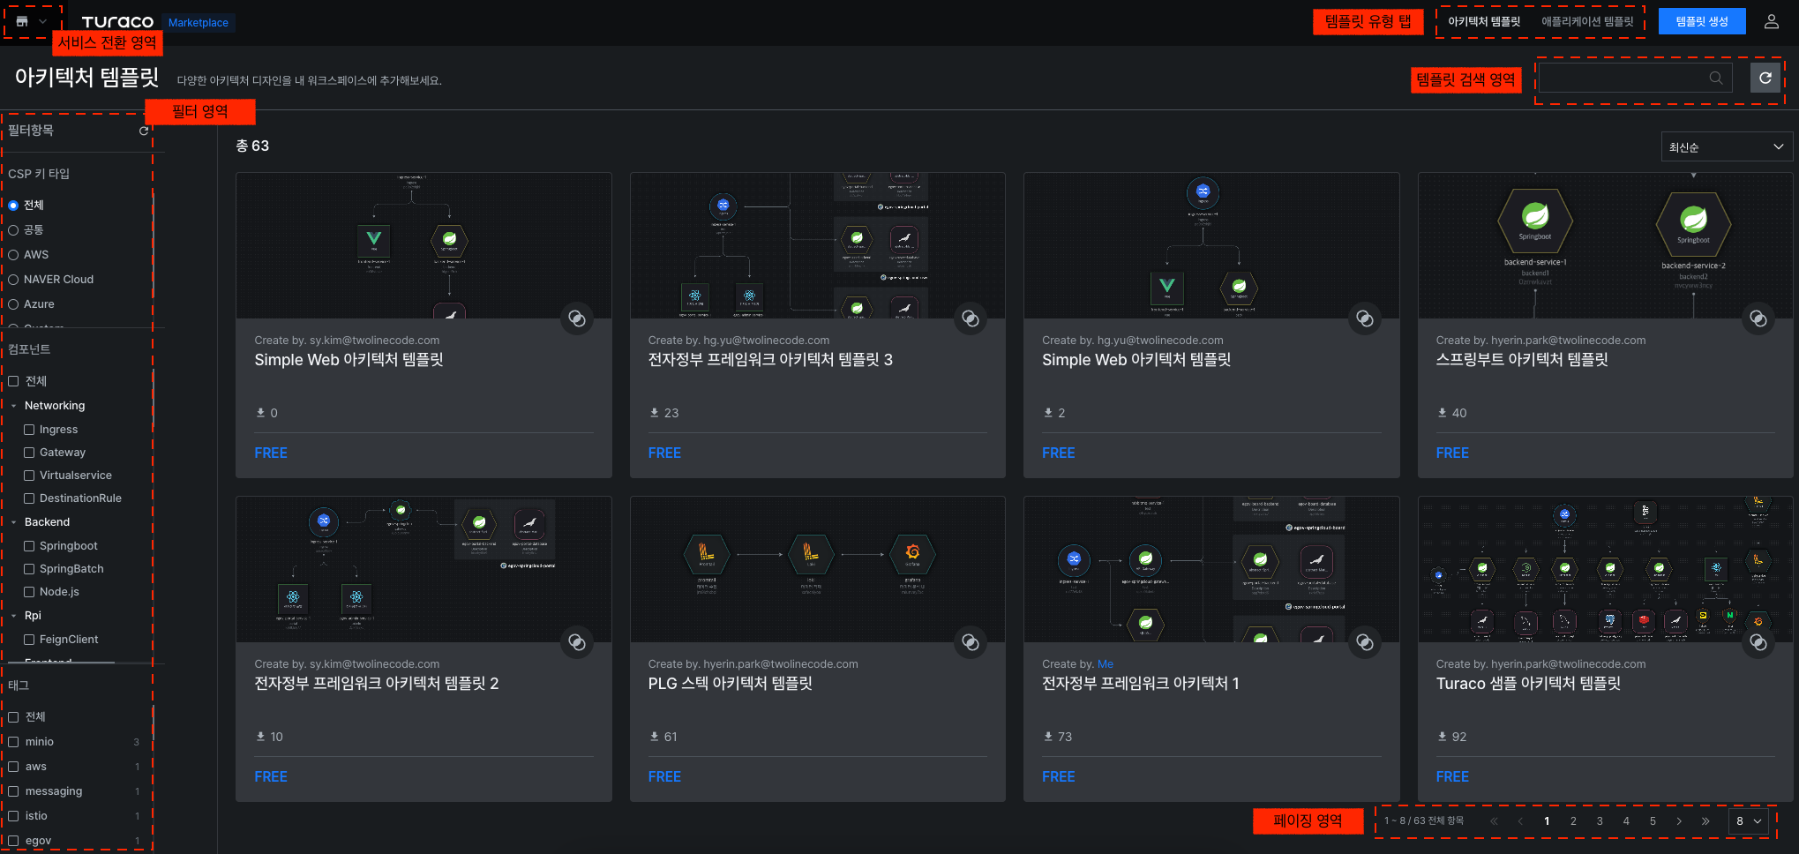This screenshot has height=854, width=1799.
Task: Open the service switcher store icon
Action: tap(22, 22)
